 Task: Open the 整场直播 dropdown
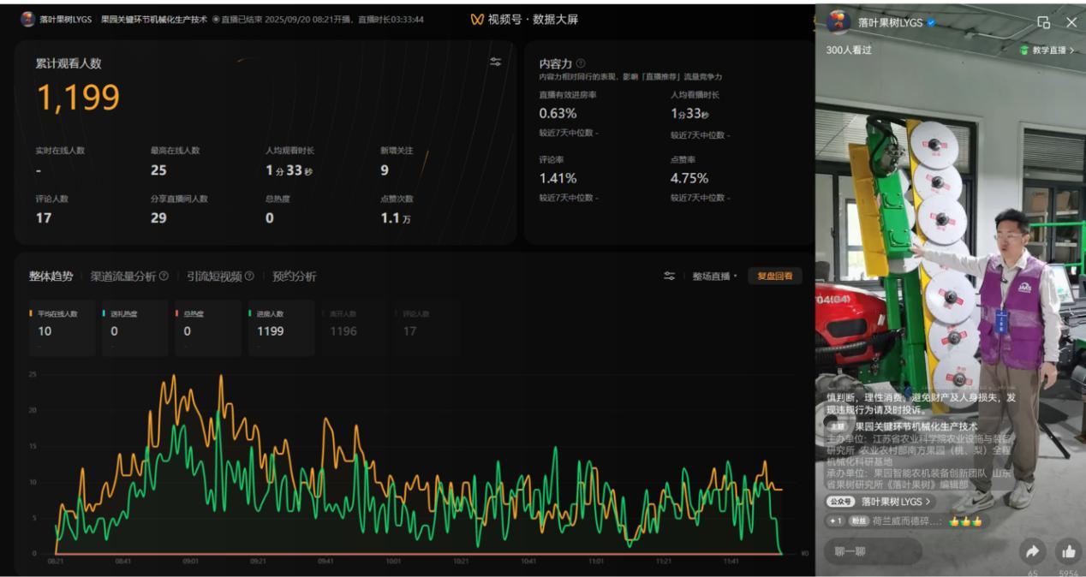(x=714, y=276)
